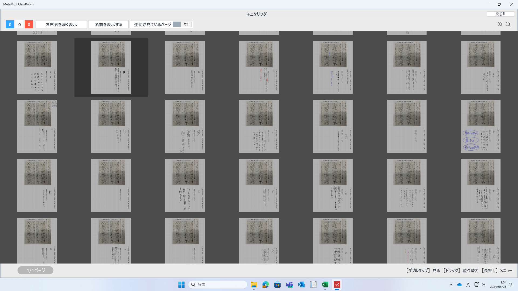Open Microsoft Teams from the taskbar
Viewport: 518px width, 291px height.
pyautogui.click(x=289, y=285)
